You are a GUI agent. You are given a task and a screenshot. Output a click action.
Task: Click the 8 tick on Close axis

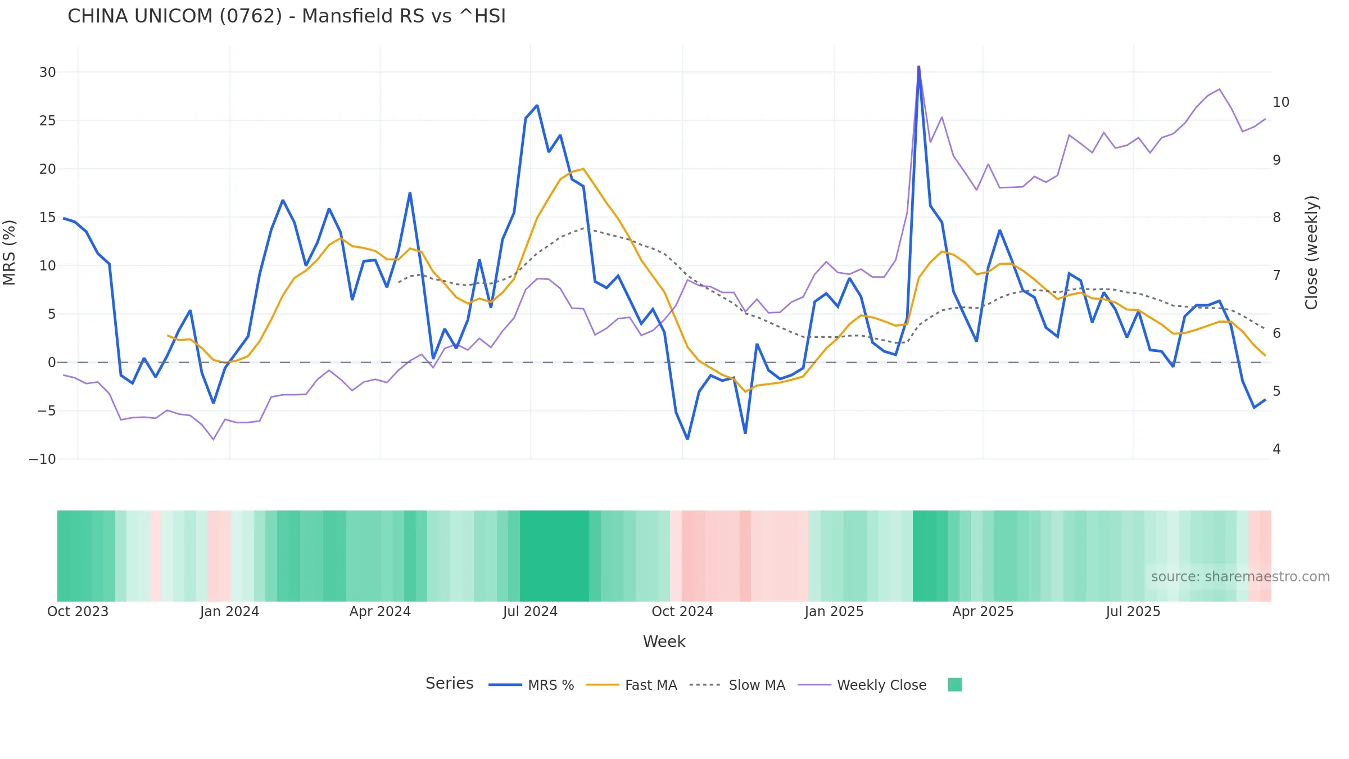(1277, 218)
